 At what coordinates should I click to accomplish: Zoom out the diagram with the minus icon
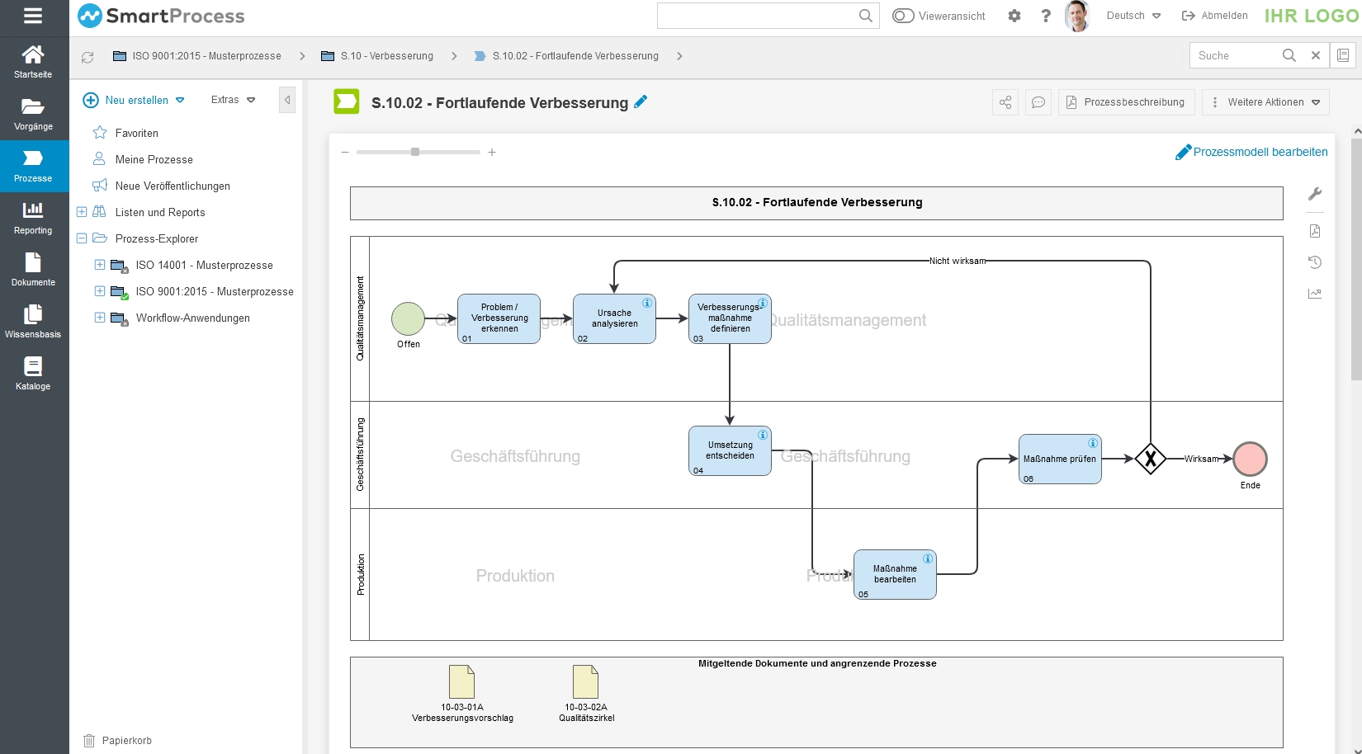coord(345,152)
